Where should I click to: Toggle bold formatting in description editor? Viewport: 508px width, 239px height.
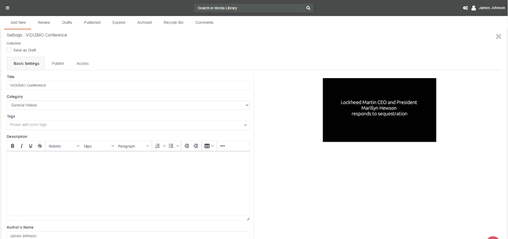pos(13,146)
